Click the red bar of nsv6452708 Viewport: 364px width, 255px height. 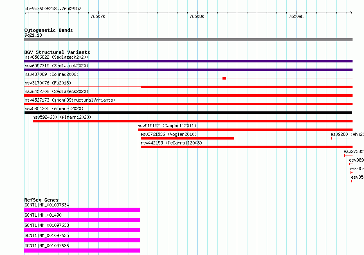click(188, 95)
